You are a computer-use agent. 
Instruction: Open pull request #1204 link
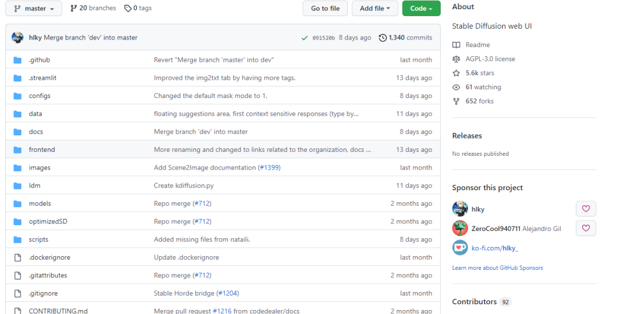coord(227,293)
